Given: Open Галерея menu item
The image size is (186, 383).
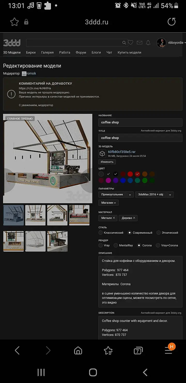Looking at the screenshot, I should coord(48,52).
